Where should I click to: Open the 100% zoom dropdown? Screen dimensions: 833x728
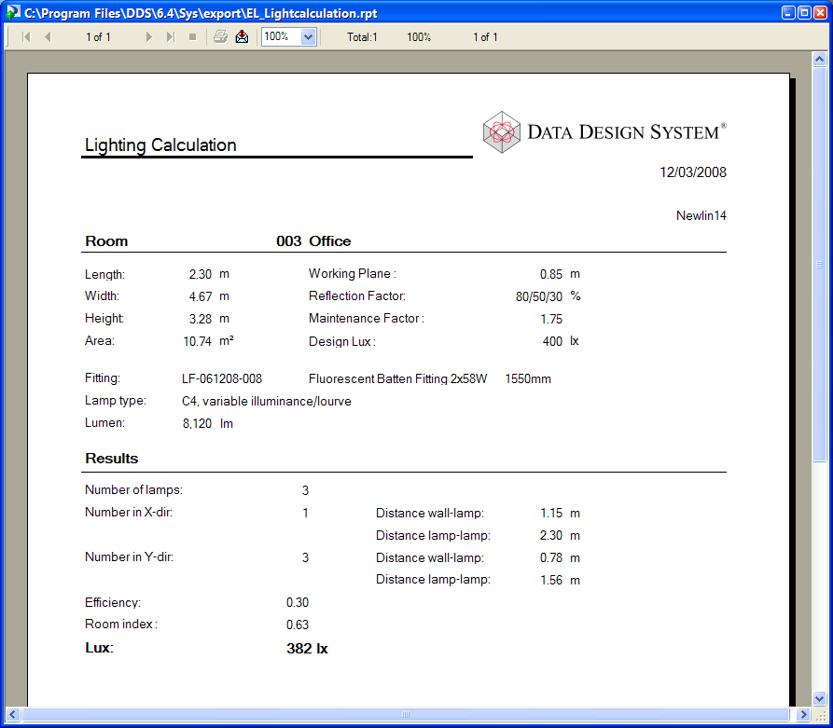click(x=308, y=36)
